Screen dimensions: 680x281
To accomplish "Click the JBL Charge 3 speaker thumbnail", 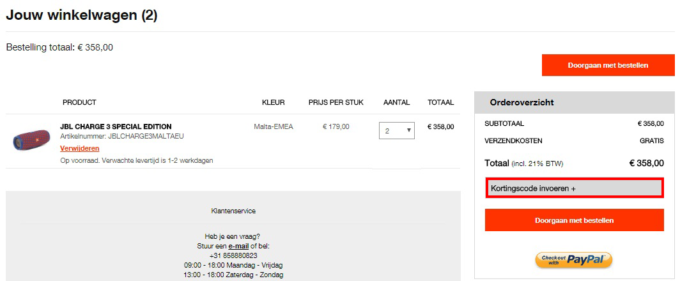I will tap(31, 139).
